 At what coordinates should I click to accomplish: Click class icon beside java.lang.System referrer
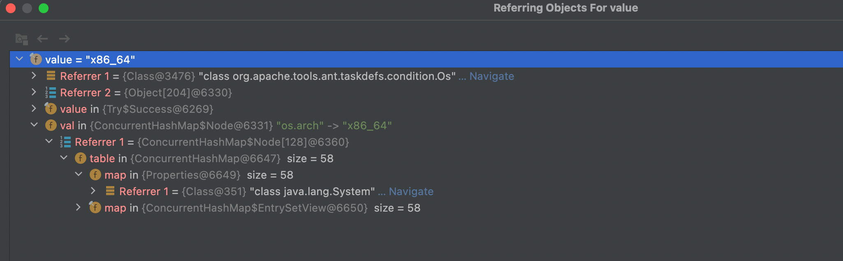point(110,191)
